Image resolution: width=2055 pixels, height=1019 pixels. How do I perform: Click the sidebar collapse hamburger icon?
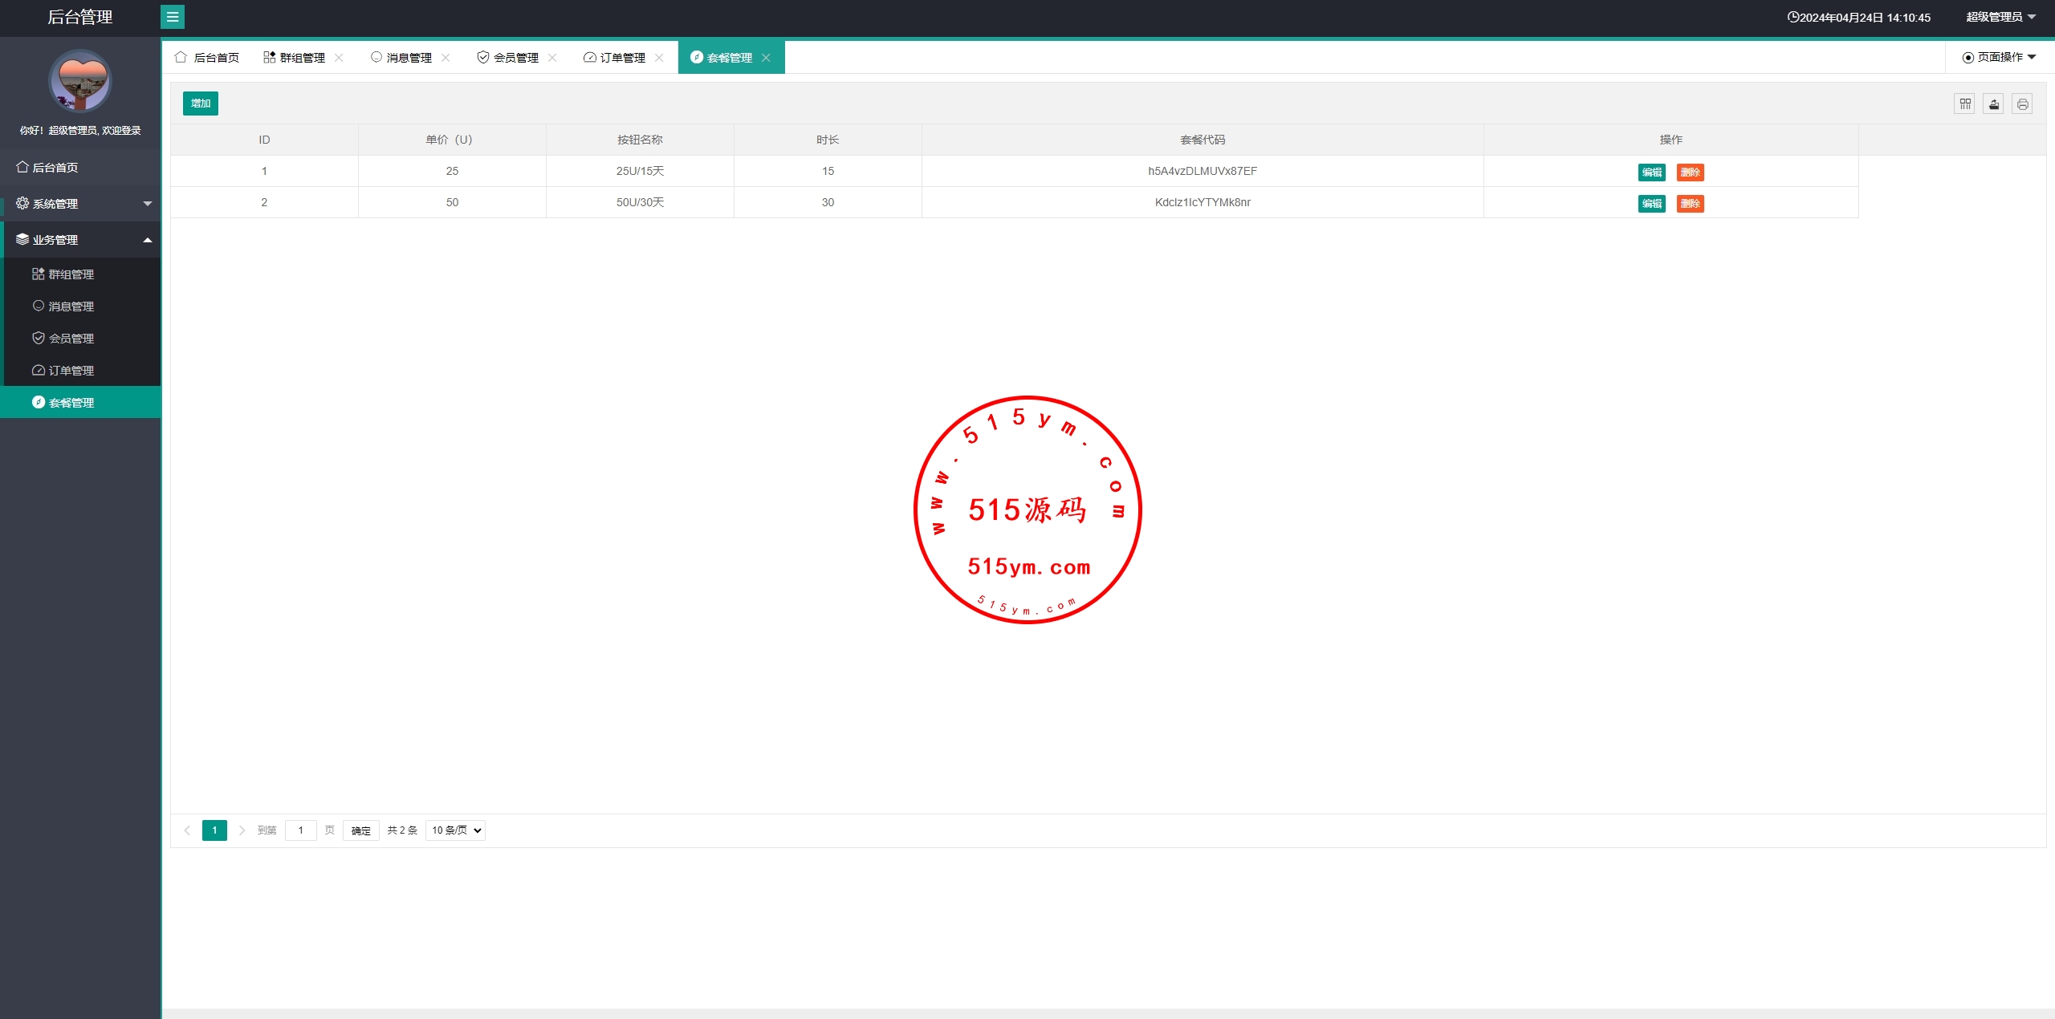(173, 17)
